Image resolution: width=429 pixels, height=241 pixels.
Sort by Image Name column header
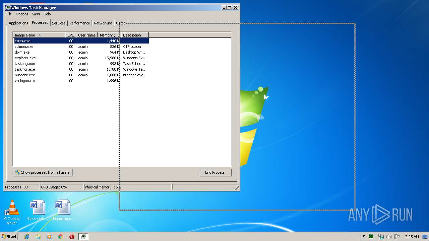pyautogui.click(x=39, y=35)
